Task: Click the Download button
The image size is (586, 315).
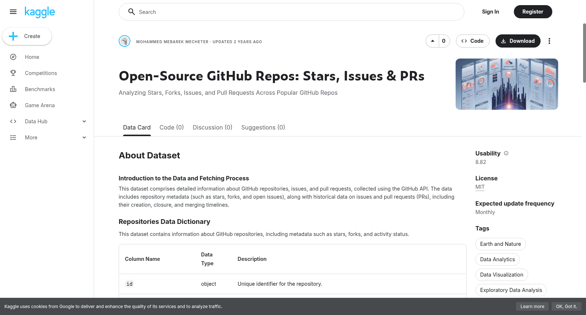Action: point(518,41)
